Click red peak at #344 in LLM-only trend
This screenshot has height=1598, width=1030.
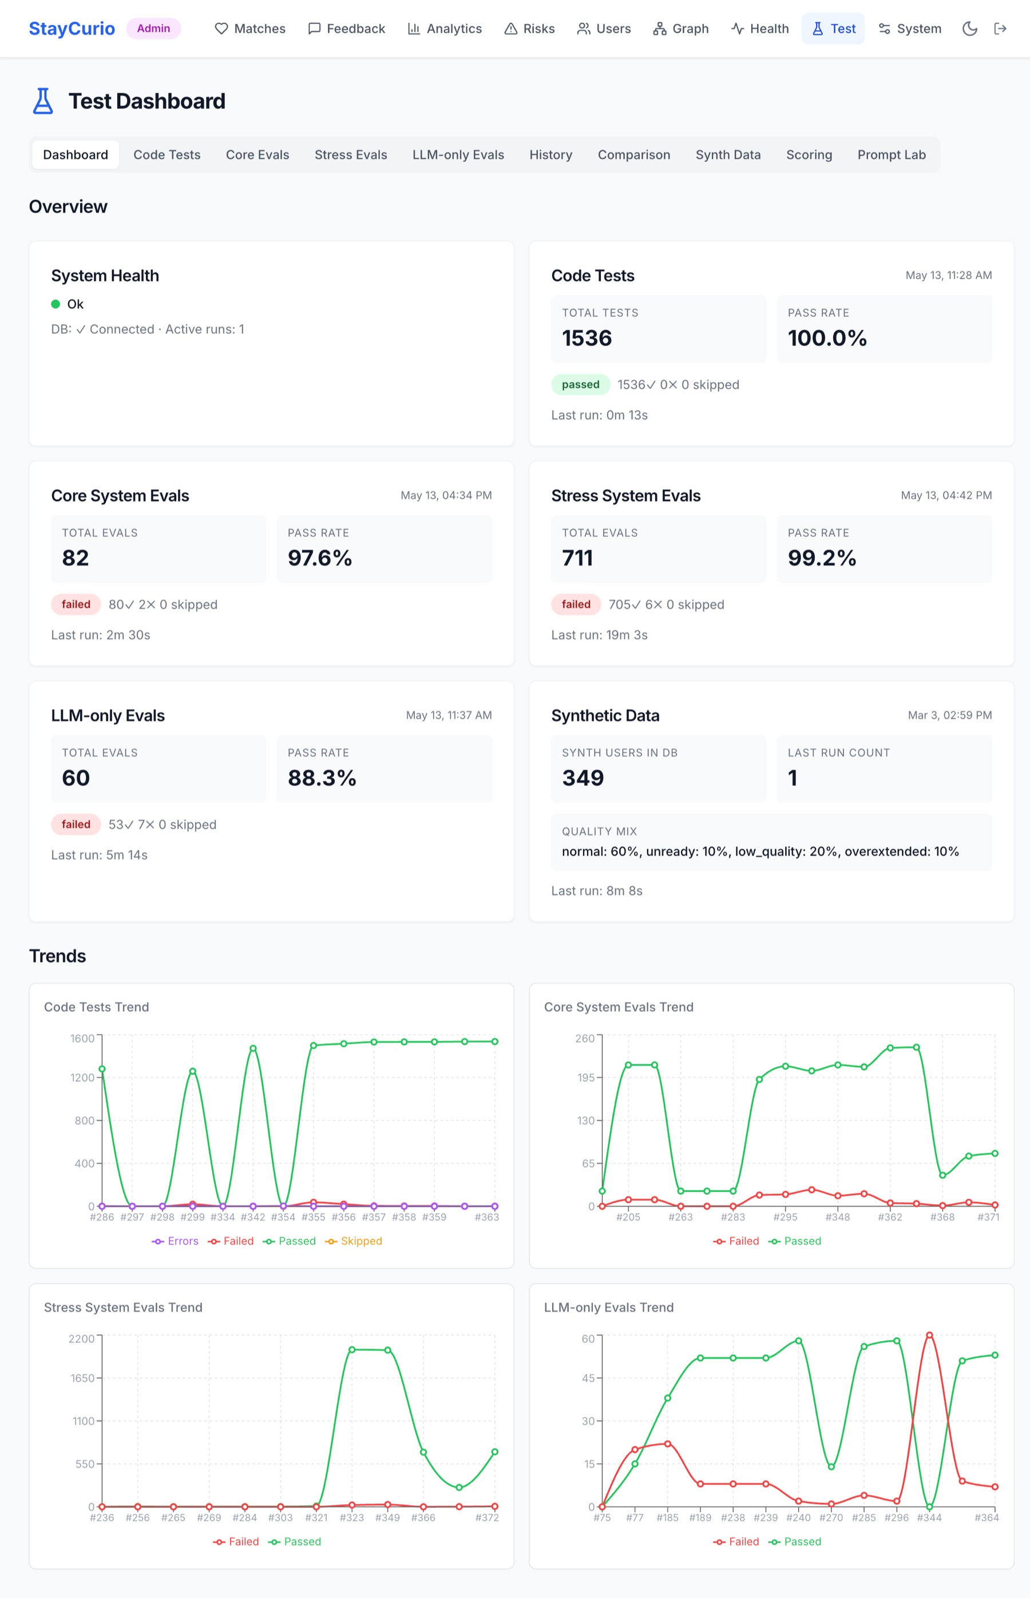click(929, 1335)
